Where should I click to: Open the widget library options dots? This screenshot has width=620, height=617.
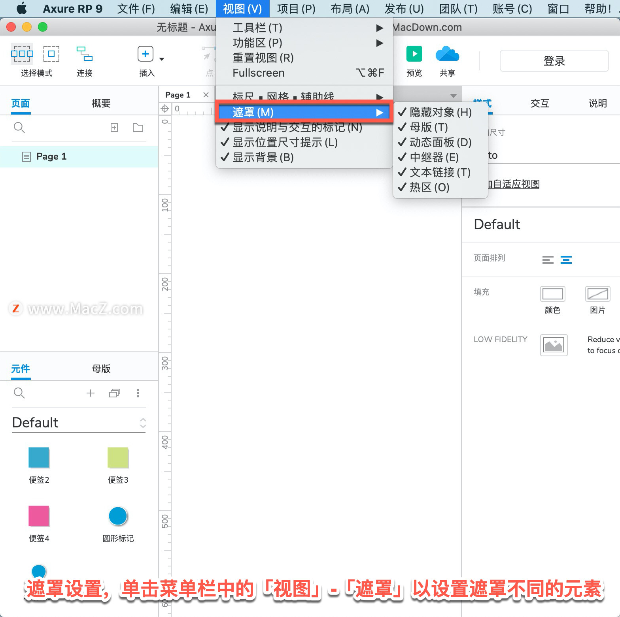coord(138,393)
